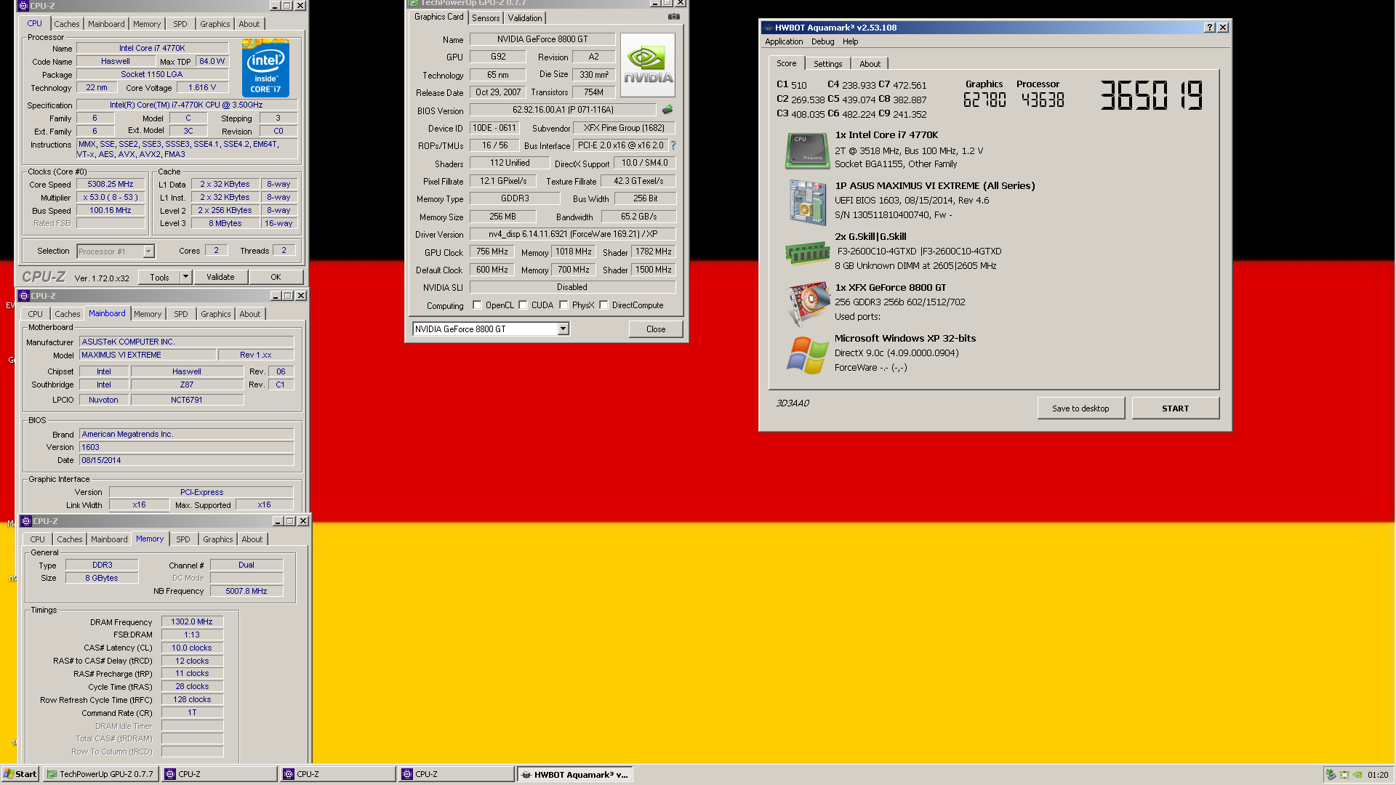Click the BIOS Version field in GPU-Z
The width and height of the screenshot is (1396, 785).
pyautogui.click(x=563, y=110)
